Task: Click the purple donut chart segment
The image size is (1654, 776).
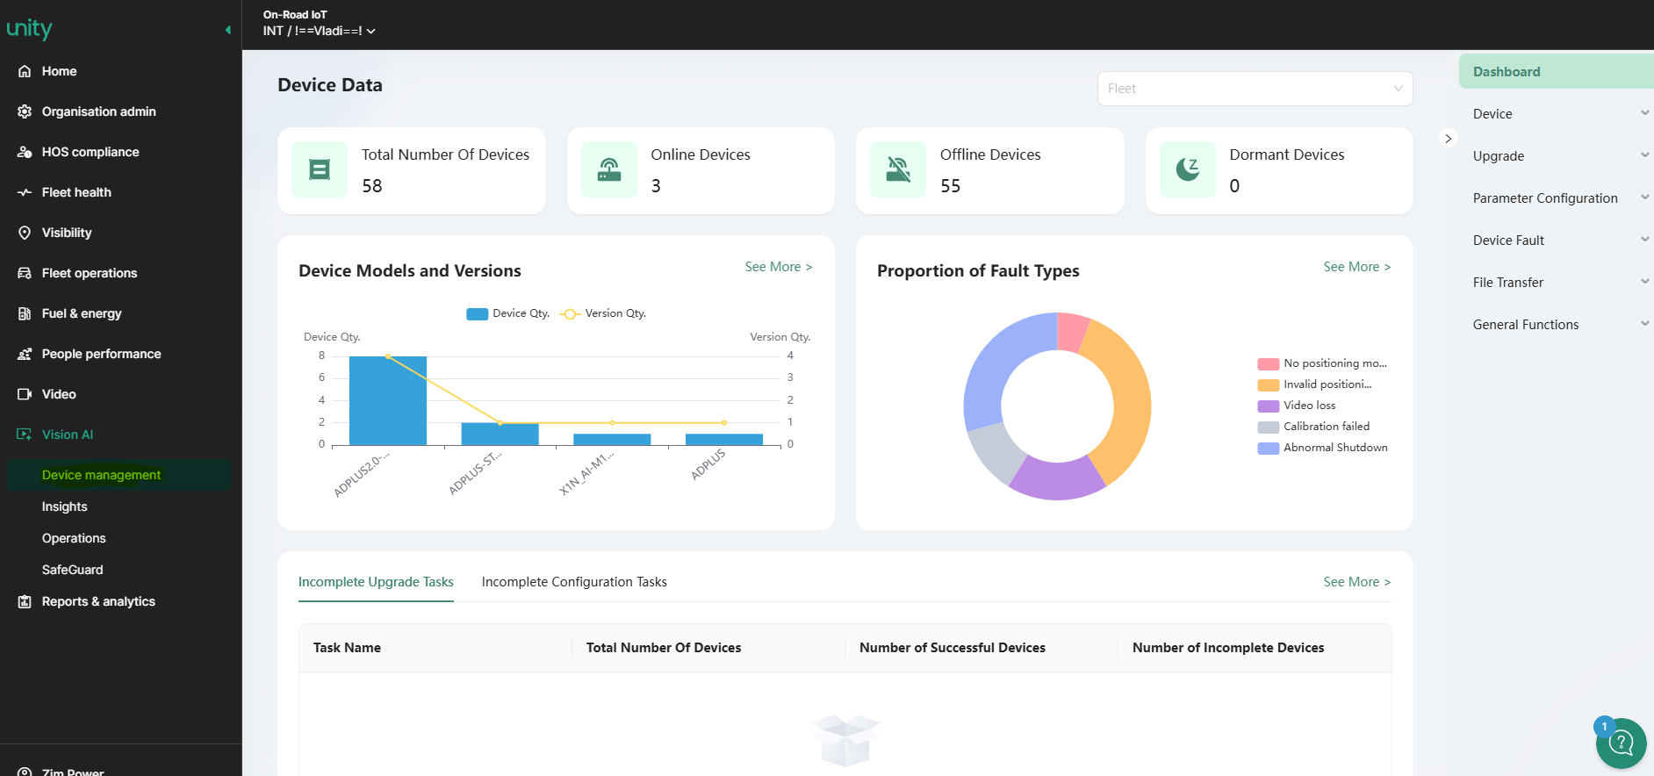Action: (x=1057, y=478)
